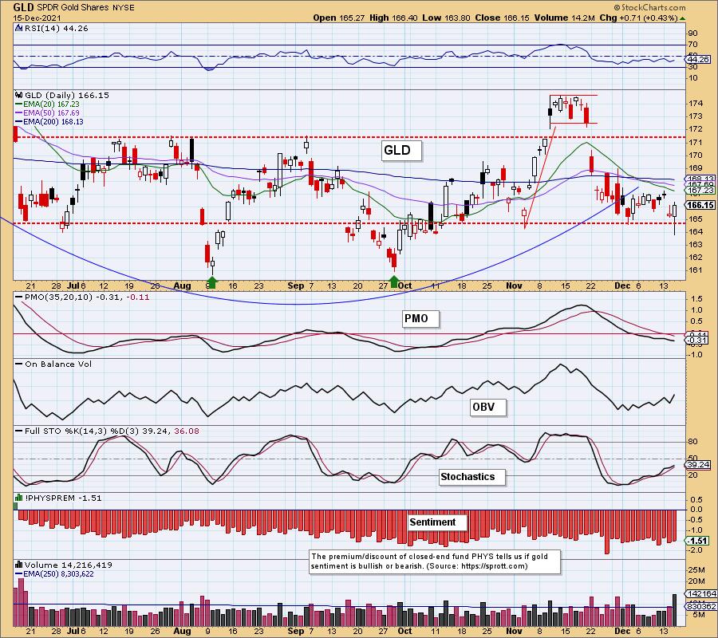Image resolution: width=718 pixels, height=638 pixels.
Task: Click the bar icon beside !PHYSPREM
Action: pos(19,498)
